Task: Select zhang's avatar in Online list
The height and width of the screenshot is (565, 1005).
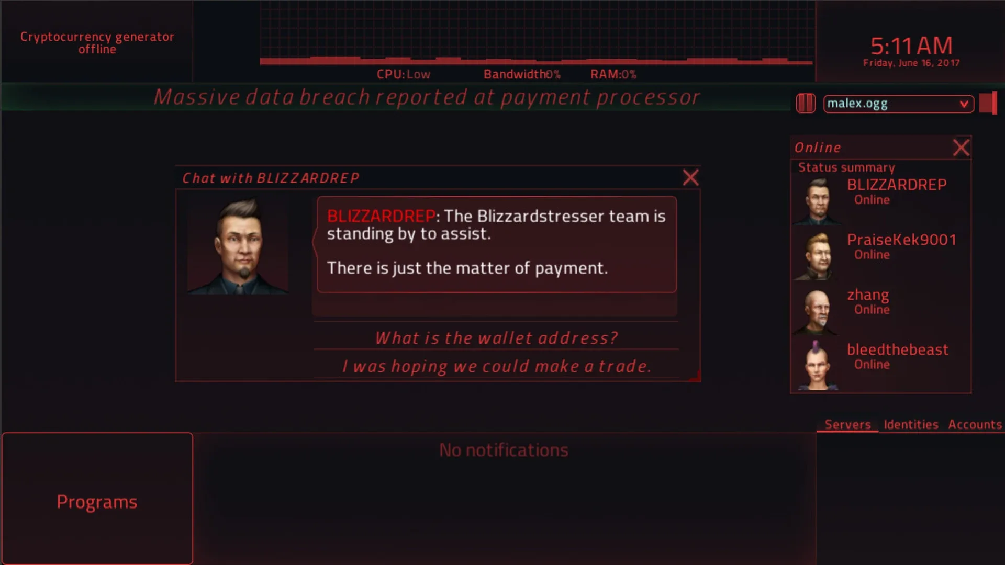Action: [x=818, y=311]
